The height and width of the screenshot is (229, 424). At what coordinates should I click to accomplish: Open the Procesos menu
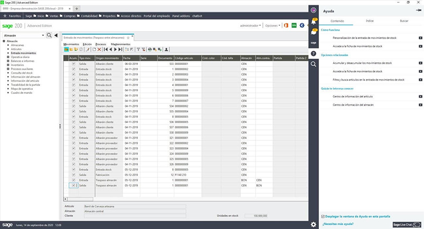pos(101,44)
